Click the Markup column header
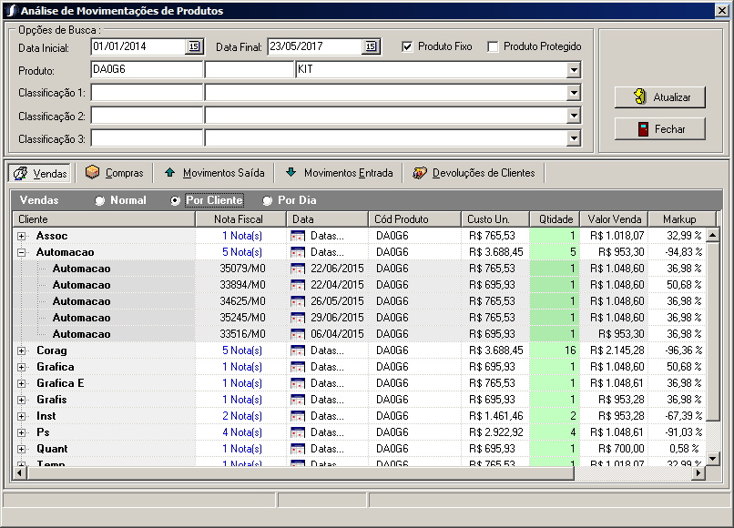 (x=679, y=219)
